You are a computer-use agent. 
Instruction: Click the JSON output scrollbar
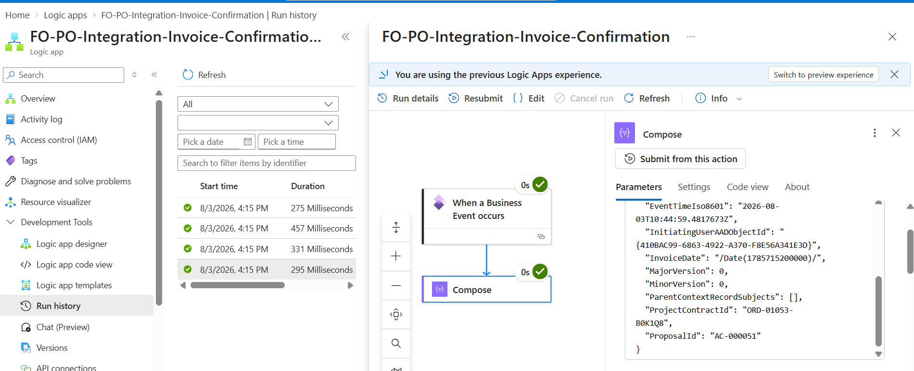click(x=878, y=311)
